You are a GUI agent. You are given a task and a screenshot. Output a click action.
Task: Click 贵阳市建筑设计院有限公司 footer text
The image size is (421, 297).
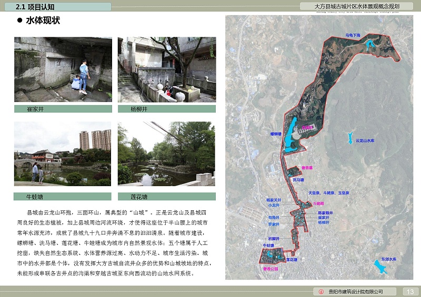pos(354,292)
